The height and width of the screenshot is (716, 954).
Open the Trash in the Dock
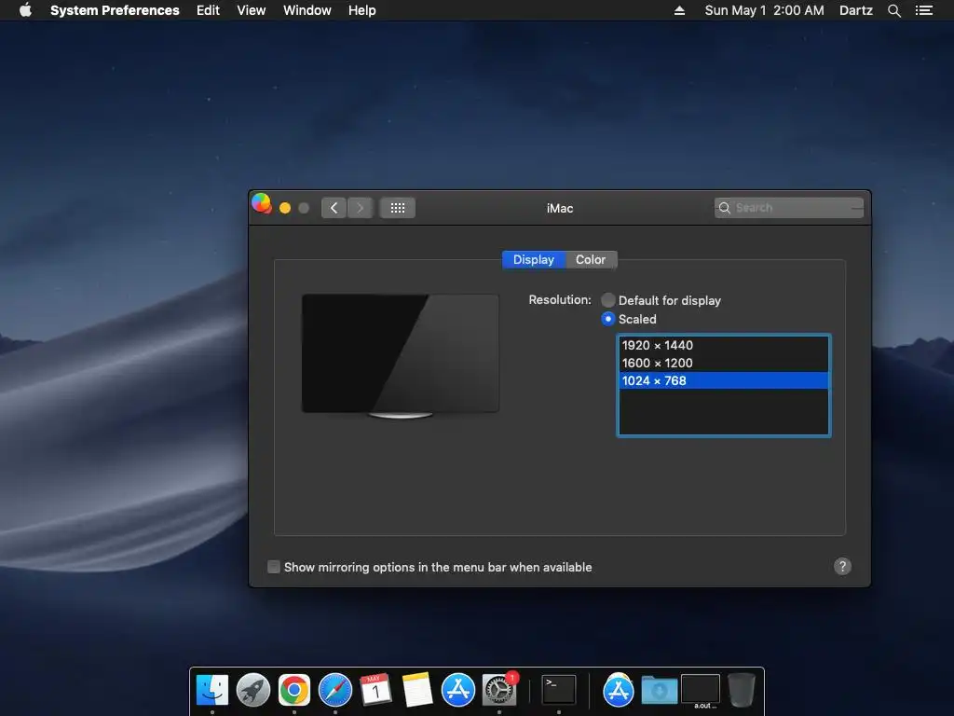(741, 691)
